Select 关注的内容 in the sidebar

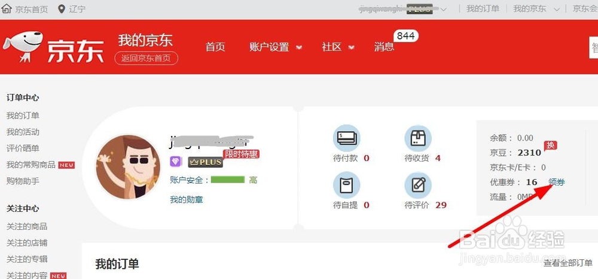tap(27, 275)
